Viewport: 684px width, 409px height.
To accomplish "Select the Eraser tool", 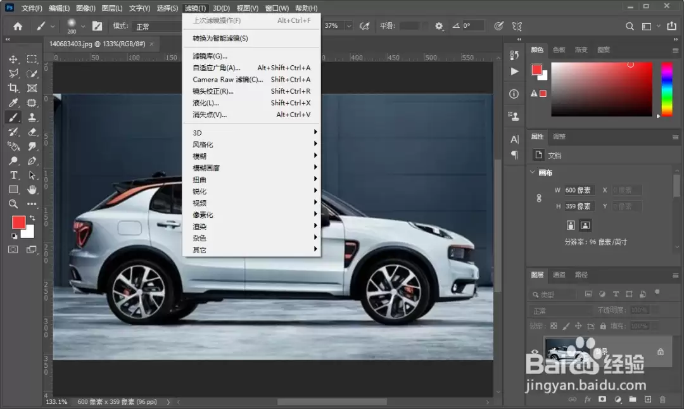I will coord(32,132).
